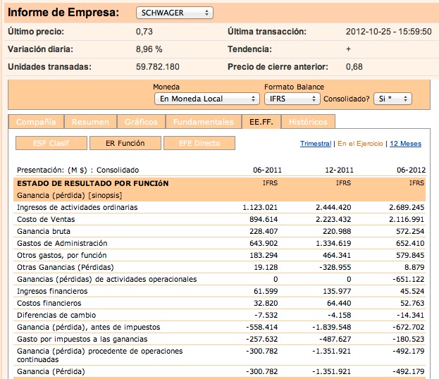Click the 'Ingresos financieros' row label
The image size is (439, 379).
[52, 292]
